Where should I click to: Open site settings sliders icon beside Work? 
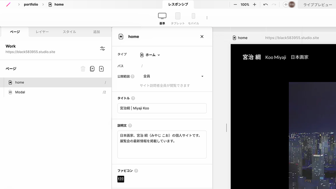pos(103,48)
